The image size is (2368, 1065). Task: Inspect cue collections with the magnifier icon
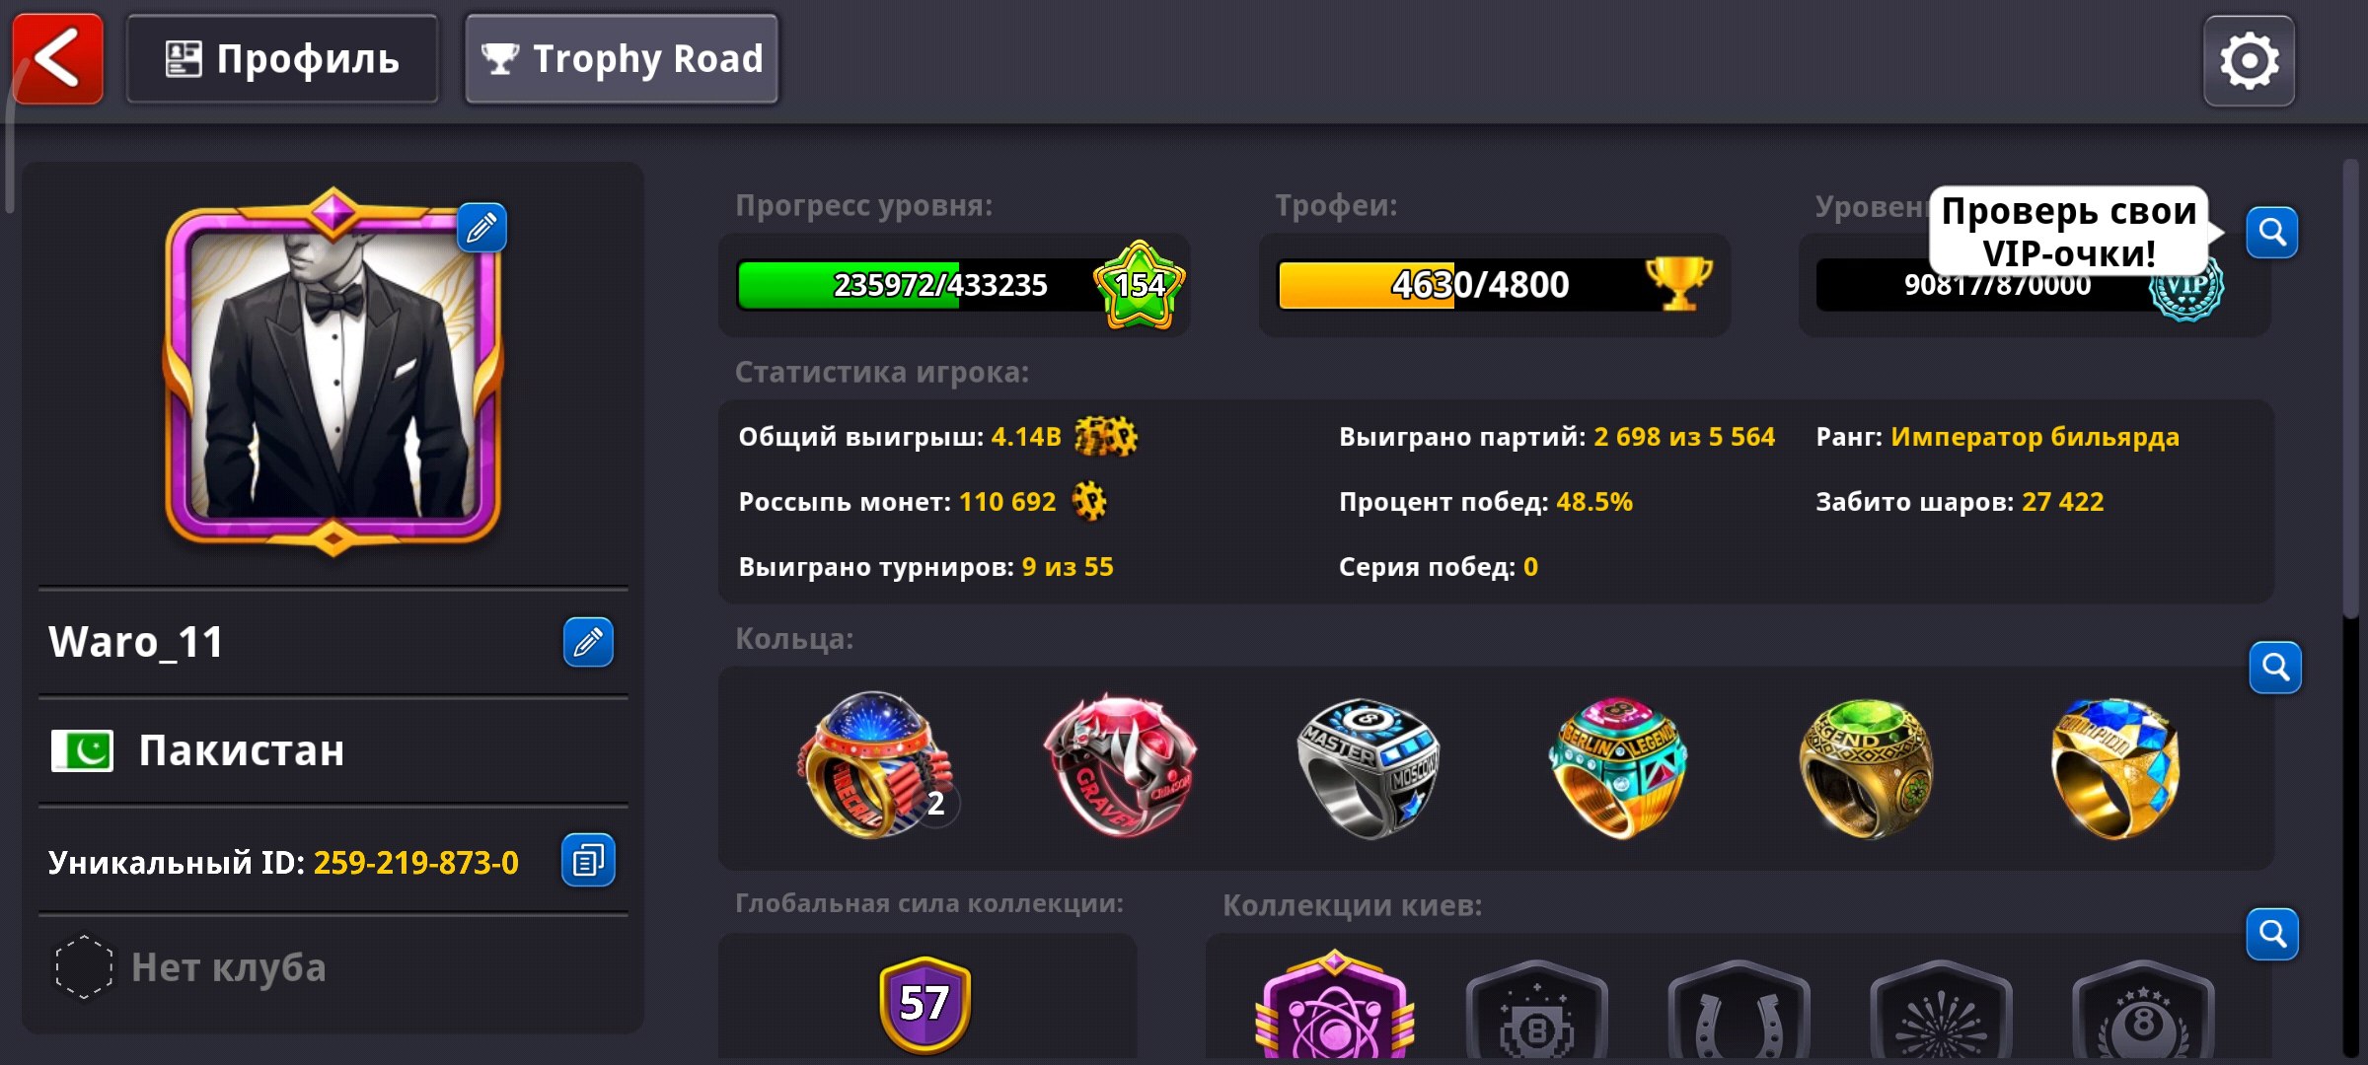[2272, 934]
